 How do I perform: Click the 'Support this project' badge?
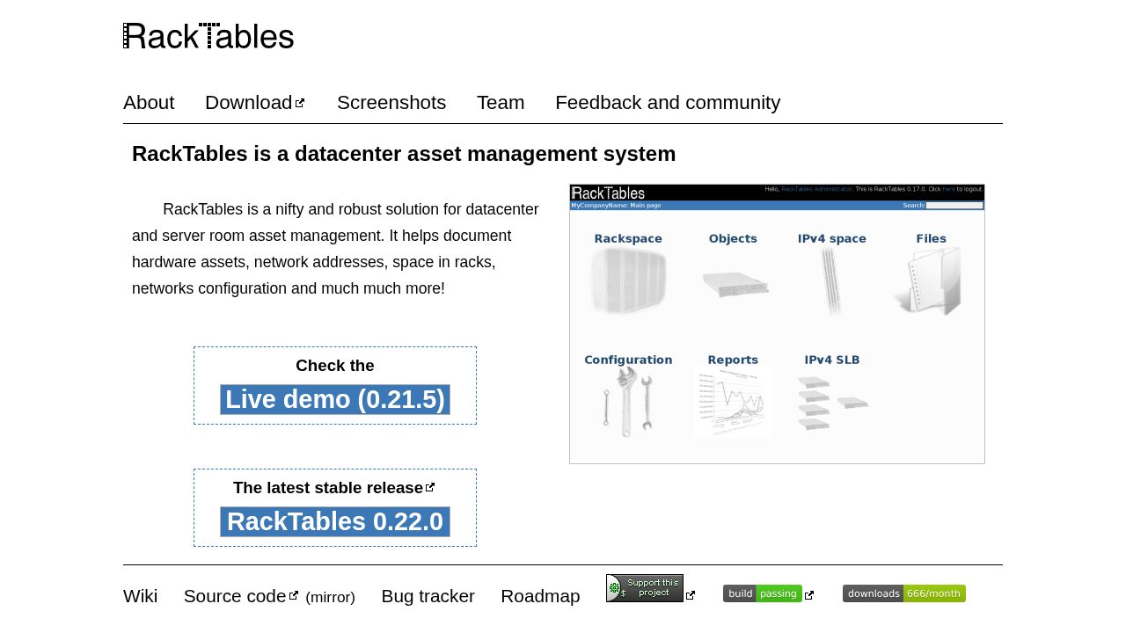645,588
